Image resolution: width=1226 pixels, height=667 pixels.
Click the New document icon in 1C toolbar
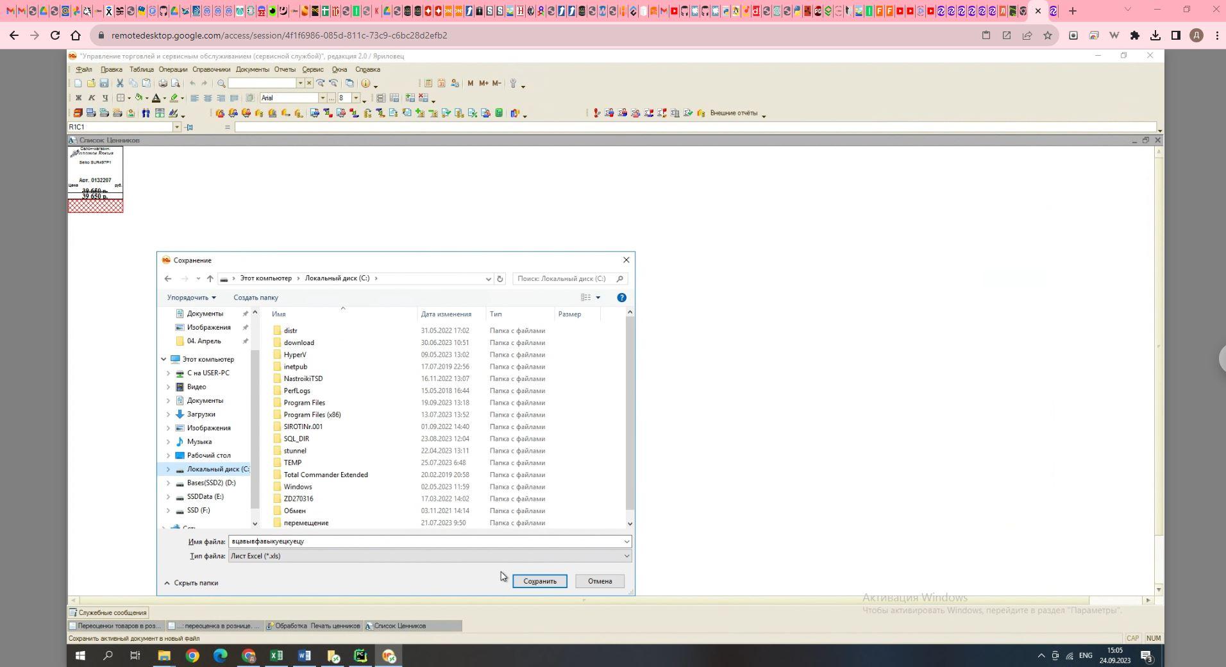pyautogui.click(x=78, y=83)
